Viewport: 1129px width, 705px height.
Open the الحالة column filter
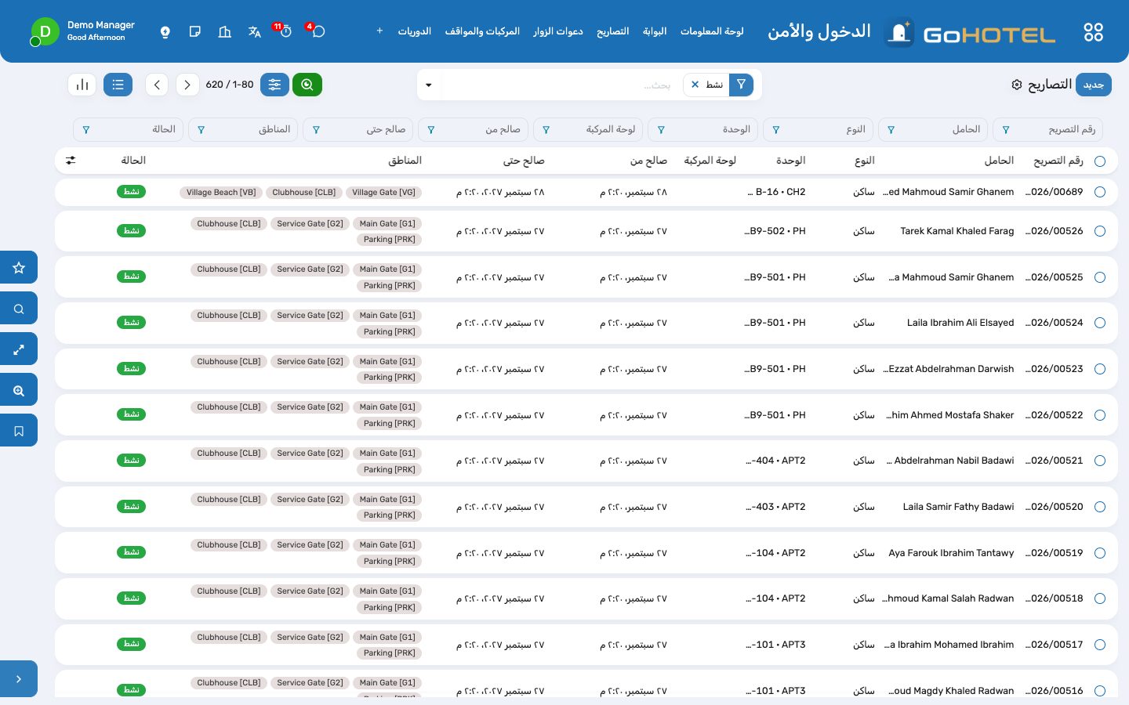click(128, 129)
